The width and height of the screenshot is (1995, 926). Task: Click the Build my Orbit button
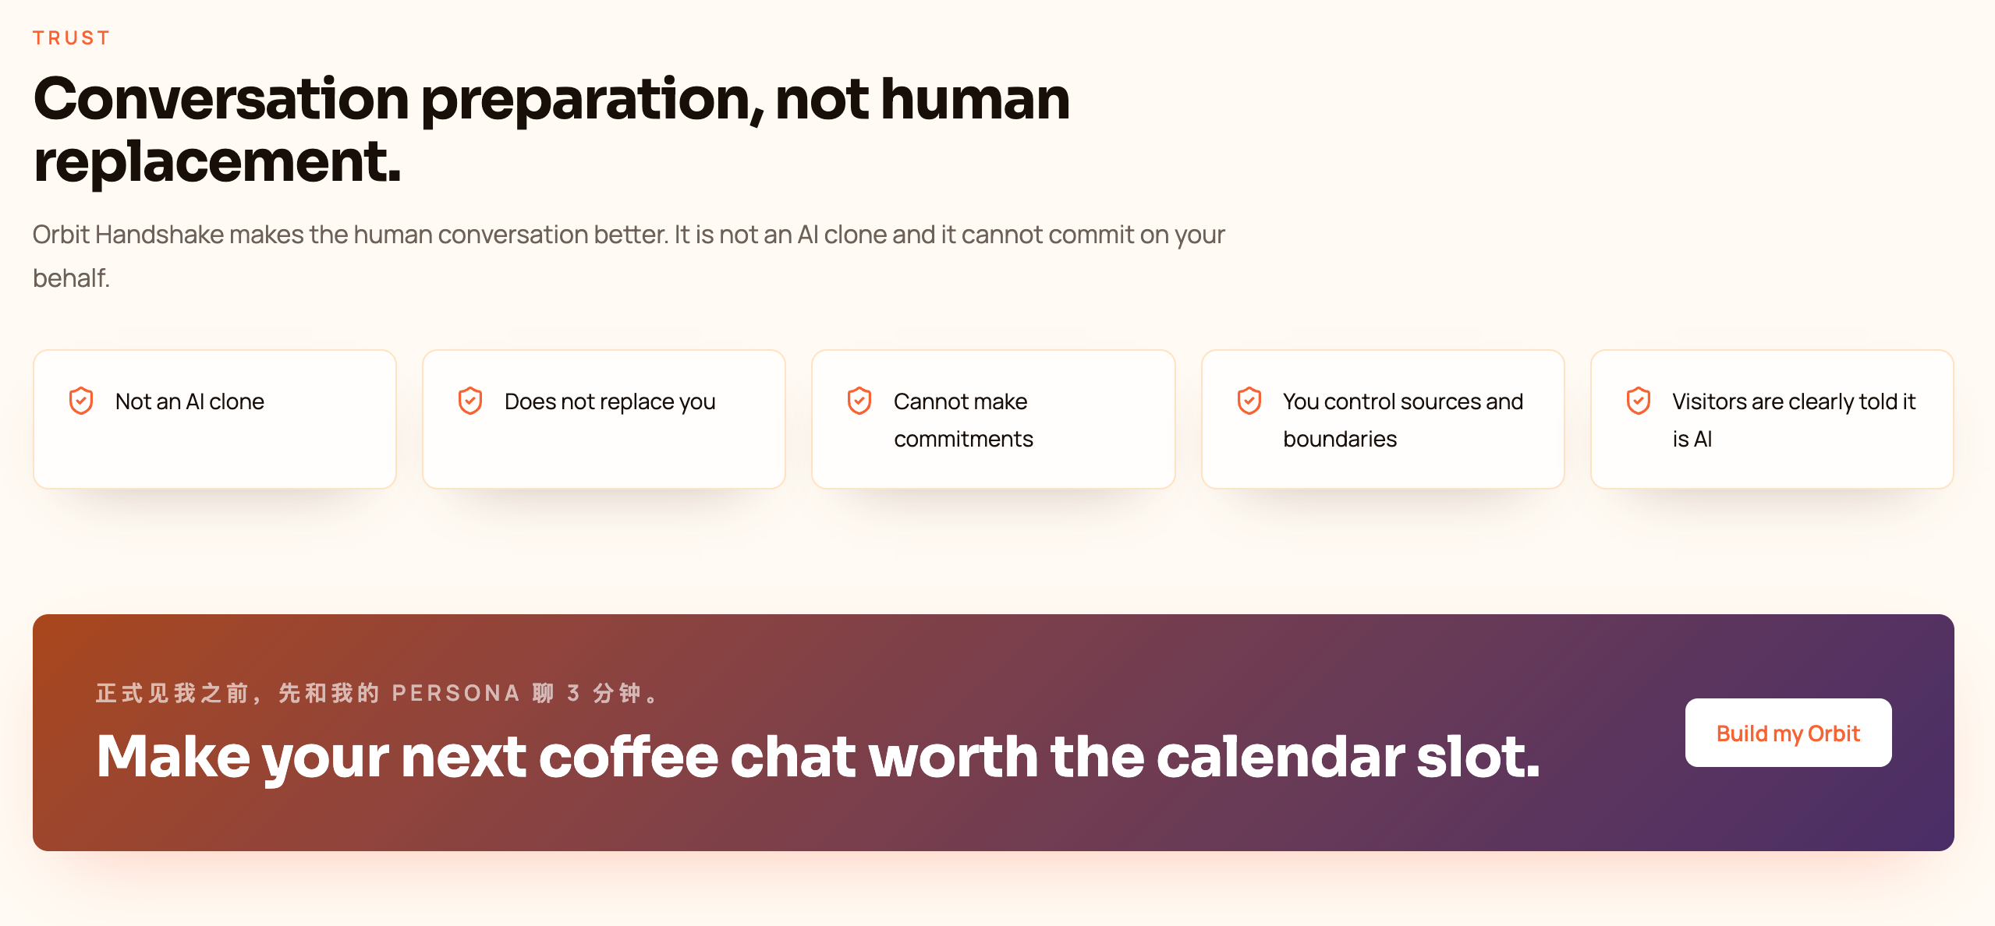pos(1788,733)
